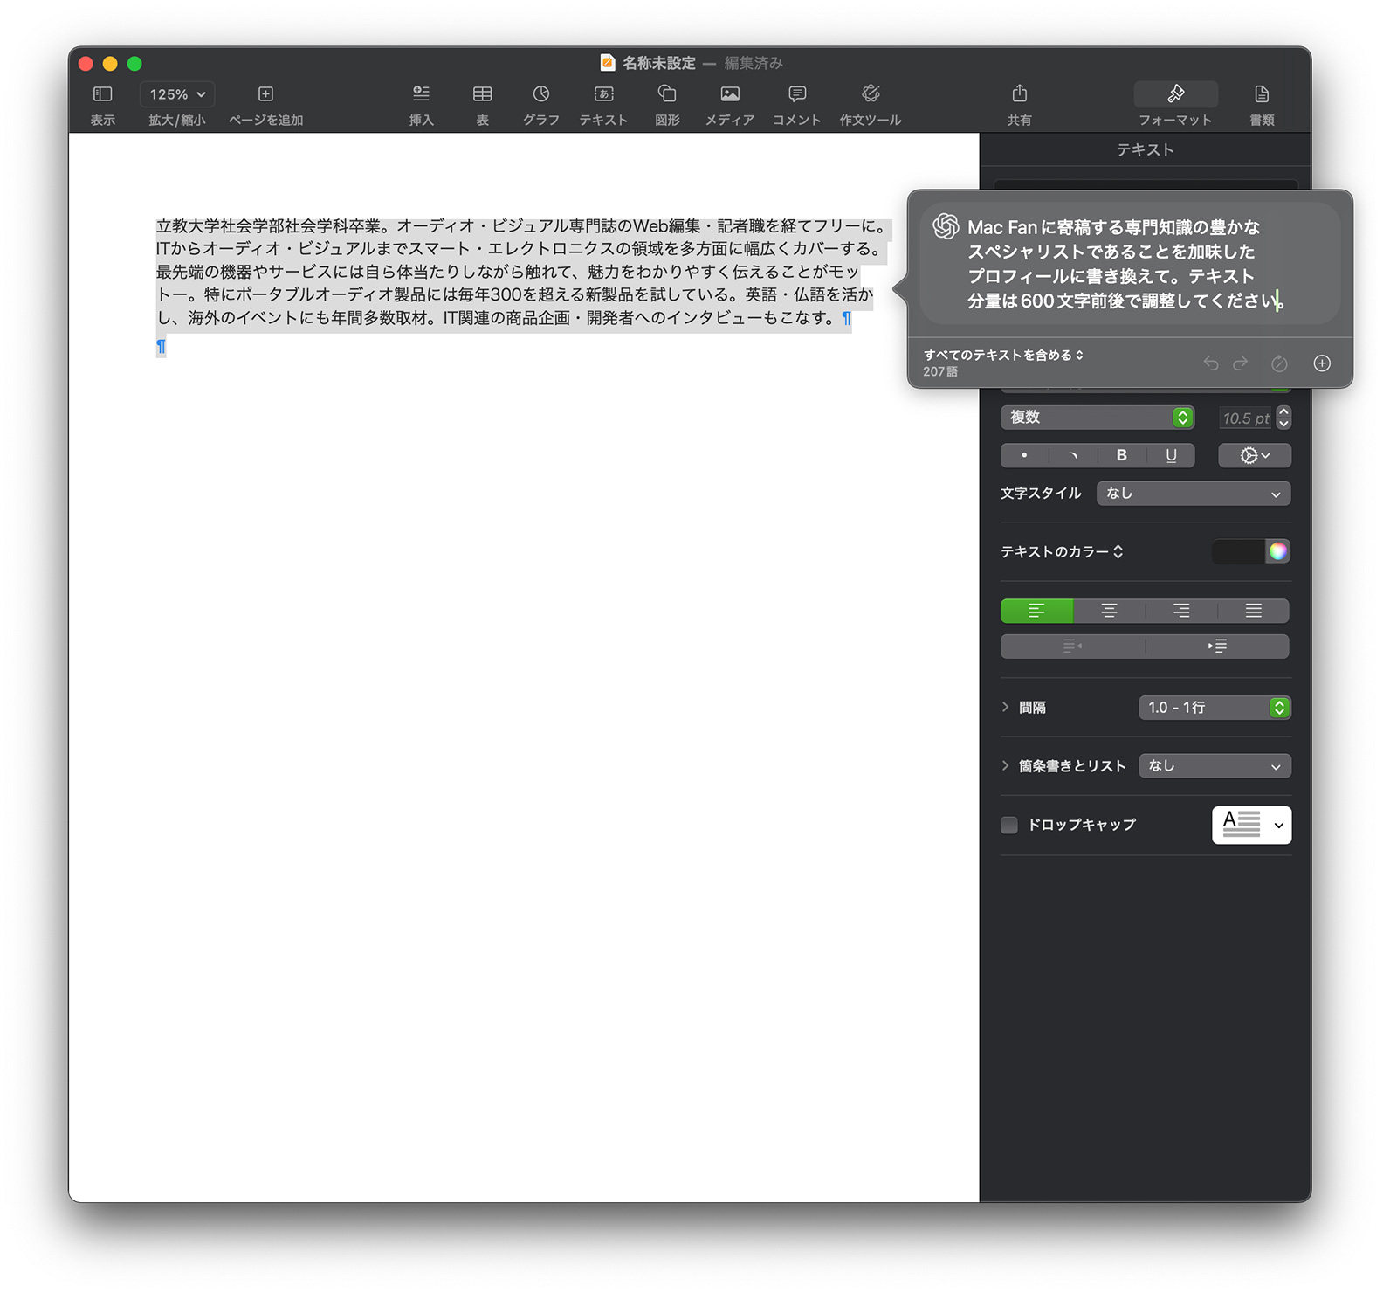Increase the paragraph indent
The image size is (1397, 1293).
(x=1217, y=646)
